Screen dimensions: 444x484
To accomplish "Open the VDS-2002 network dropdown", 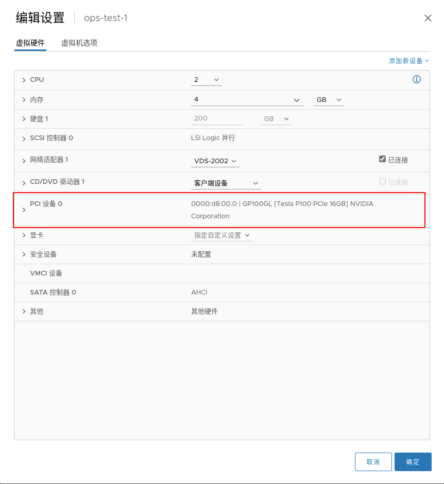I will [215, 161].
